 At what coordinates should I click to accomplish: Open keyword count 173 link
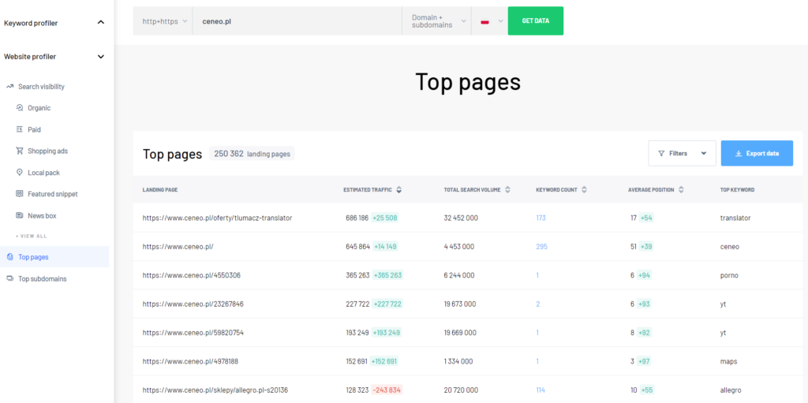click(541, 218)
